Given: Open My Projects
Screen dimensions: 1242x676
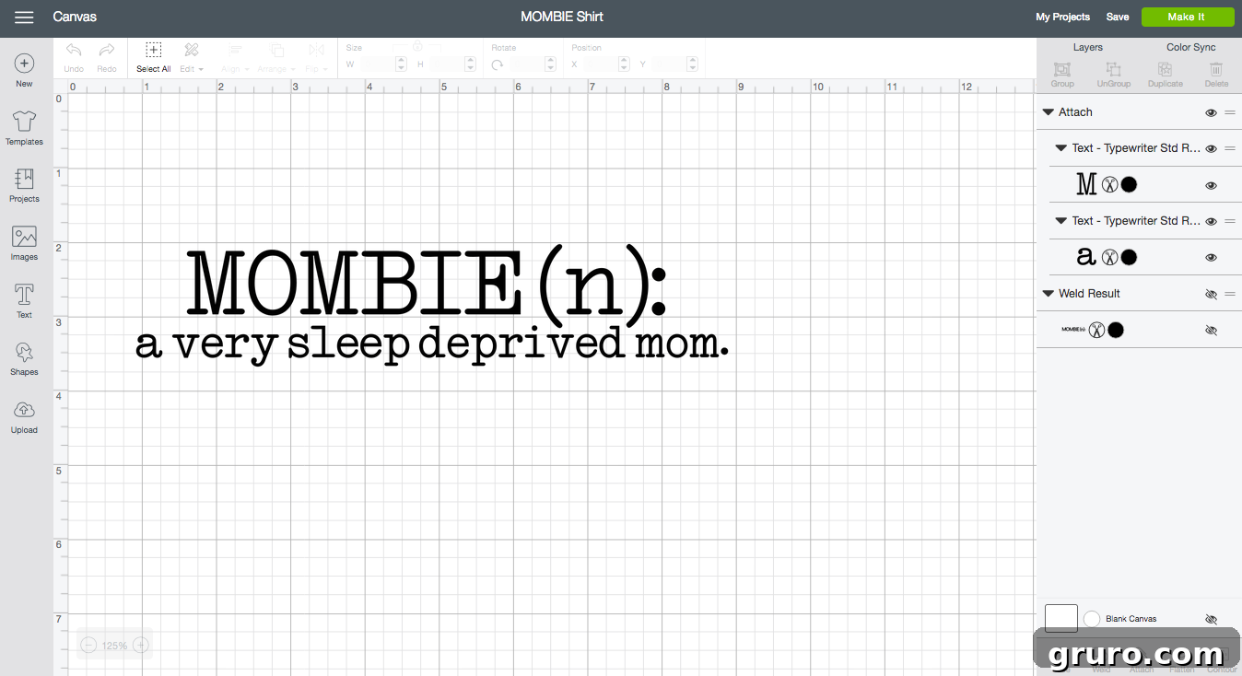Looking at the screenshot, I should (x=1062, y=17).
